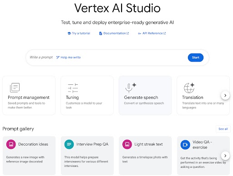This screenshot has height=176, width=233.
Task: Open the Documentation link
Action: [114, 33]
